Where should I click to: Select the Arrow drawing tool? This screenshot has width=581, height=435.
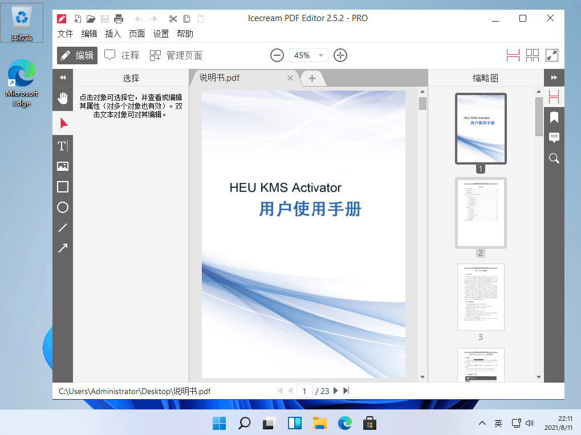[63, 248]
